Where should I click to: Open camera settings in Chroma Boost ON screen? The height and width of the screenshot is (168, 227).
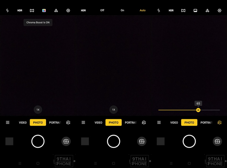[68, 10]
